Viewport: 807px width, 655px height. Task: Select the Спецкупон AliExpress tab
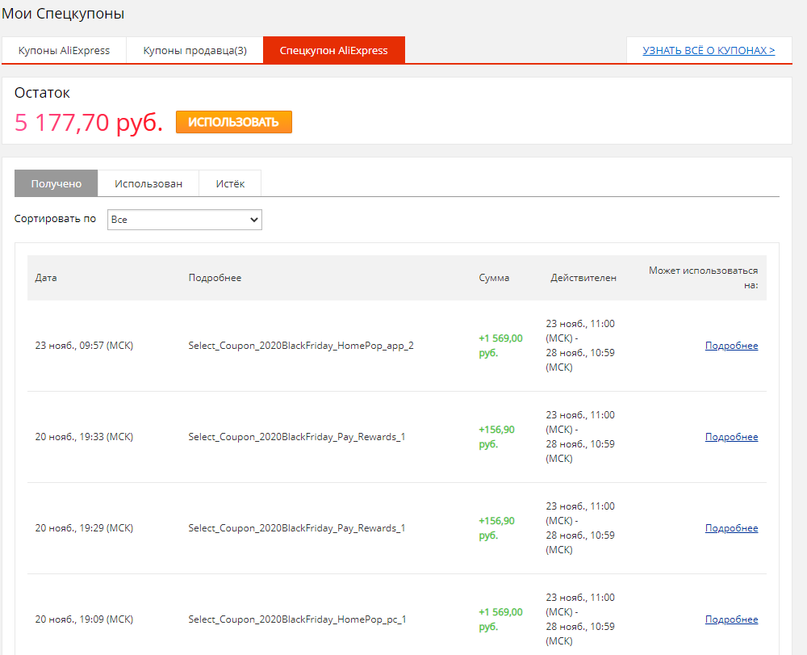coord(334,50)
